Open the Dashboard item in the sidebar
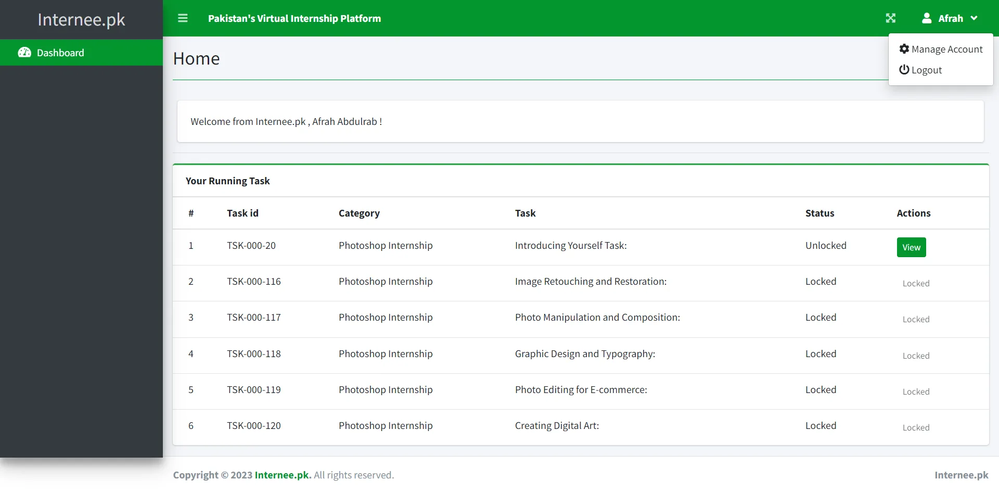 [x=60, y=53]
